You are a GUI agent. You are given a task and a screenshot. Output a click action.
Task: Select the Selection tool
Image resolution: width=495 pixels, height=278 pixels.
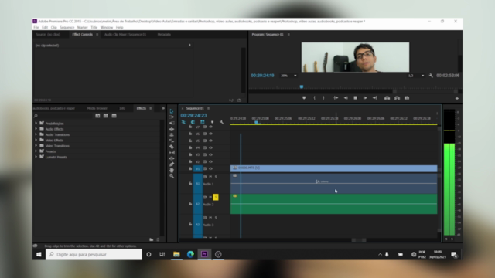pos(172,111)
